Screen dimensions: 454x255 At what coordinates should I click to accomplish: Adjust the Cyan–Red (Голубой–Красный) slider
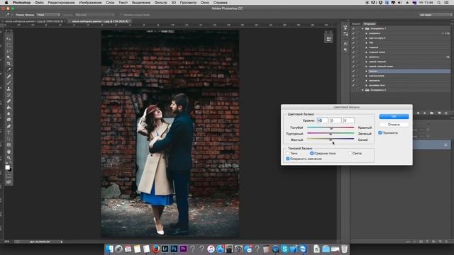pyautogui.click(x=331, y=127)
